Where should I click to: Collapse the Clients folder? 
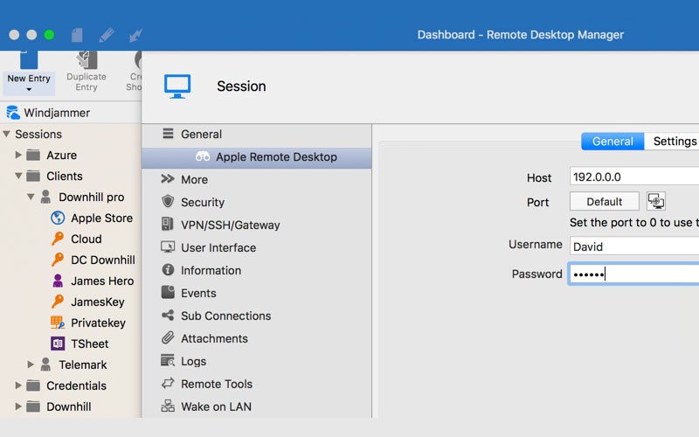click(x=18, y=176)
